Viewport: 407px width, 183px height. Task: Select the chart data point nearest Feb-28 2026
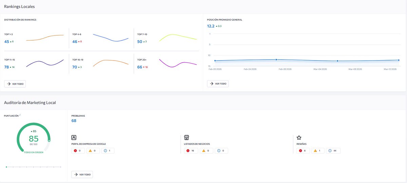pyautogui.click(x=276, y=60)
